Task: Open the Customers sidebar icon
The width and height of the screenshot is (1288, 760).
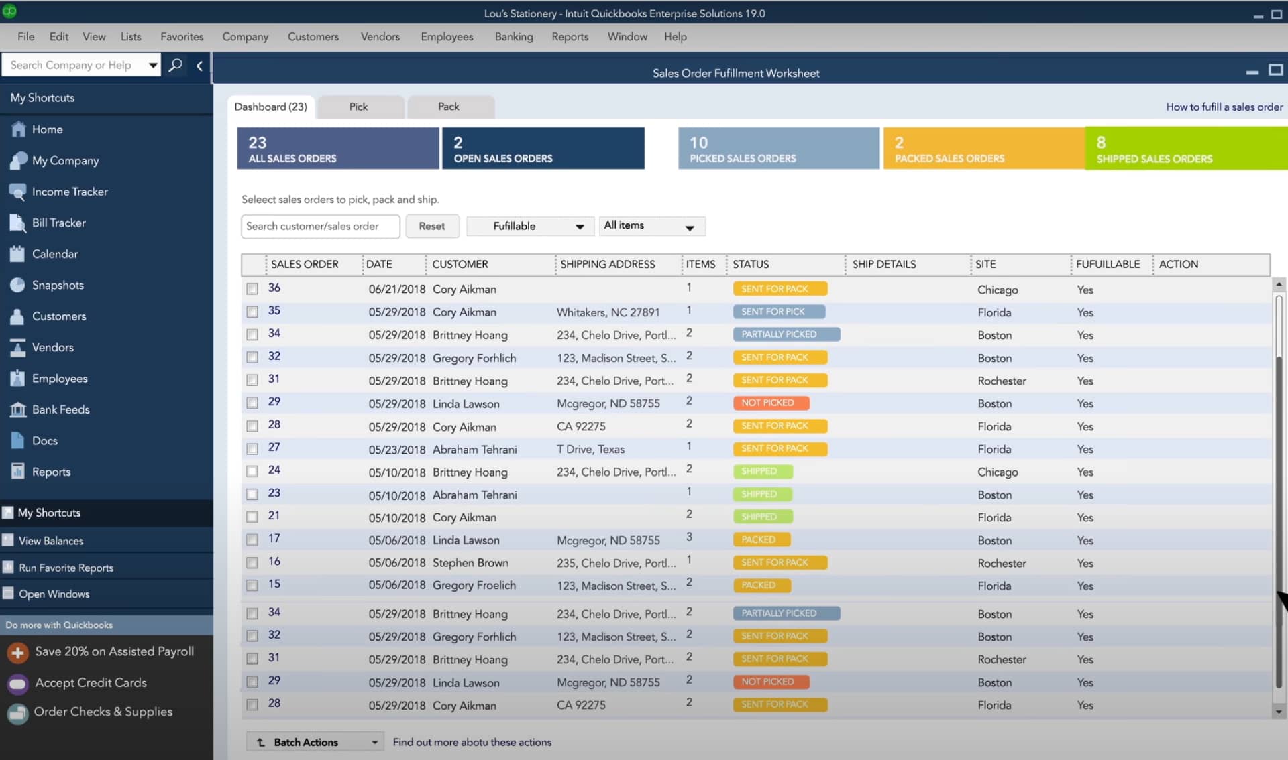Action: (x=18, y=316)
